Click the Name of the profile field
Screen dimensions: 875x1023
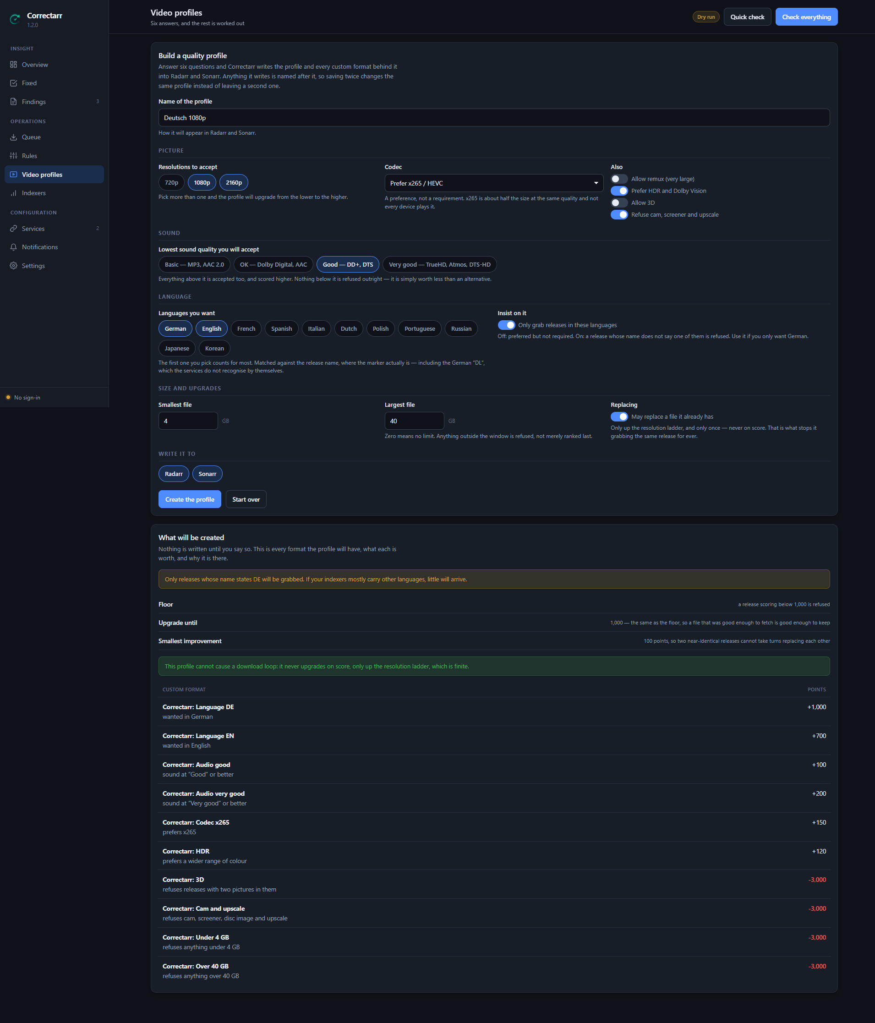tap(493, 117)
